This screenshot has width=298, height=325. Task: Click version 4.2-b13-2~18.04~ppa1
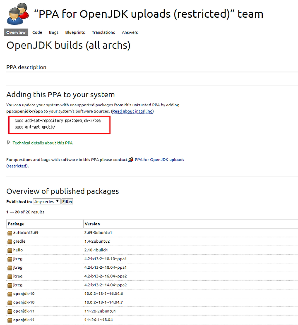[x=106, y=268]
